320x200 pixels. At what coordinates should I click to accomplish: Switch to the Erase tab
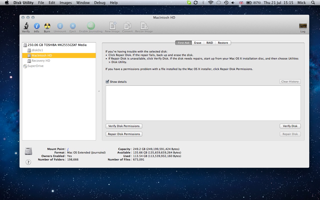click(197, 43)
